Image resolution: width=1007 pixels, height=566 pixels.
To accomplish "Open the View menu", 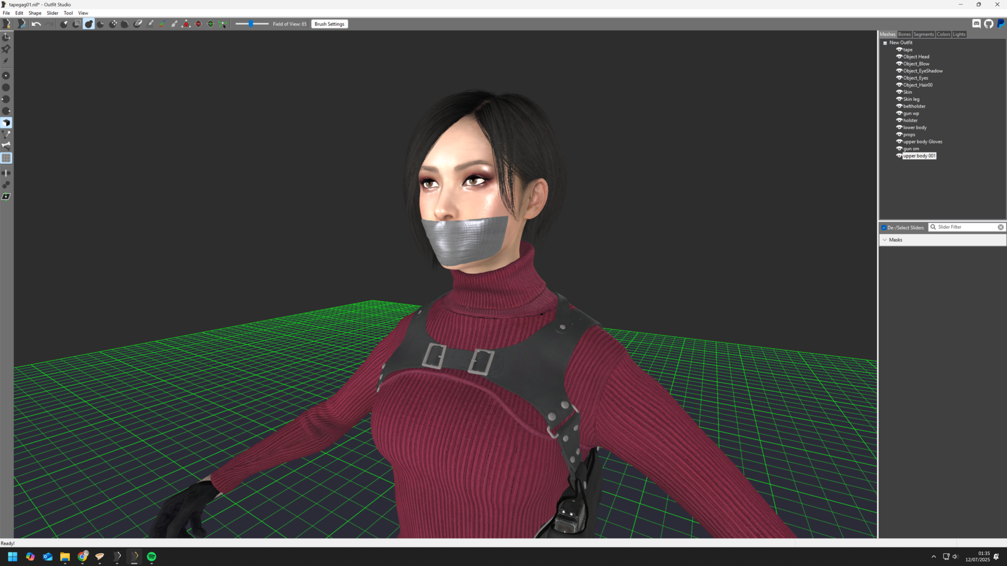I will coord(83,13).
